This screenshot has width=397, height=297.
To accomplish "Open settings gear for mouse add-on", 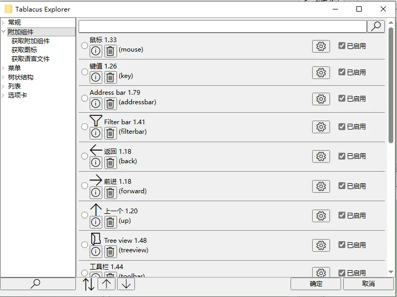I will coord(321,46).
